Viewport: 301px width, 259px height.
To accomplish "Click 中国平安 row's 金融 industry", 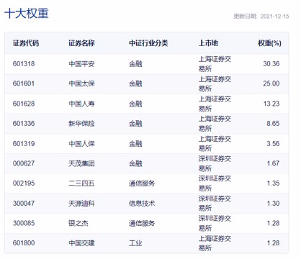I will click(x=135, y=64).
